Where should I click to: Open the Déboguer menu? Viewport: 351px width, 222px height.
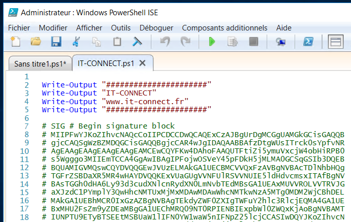[x=156, y=28]
